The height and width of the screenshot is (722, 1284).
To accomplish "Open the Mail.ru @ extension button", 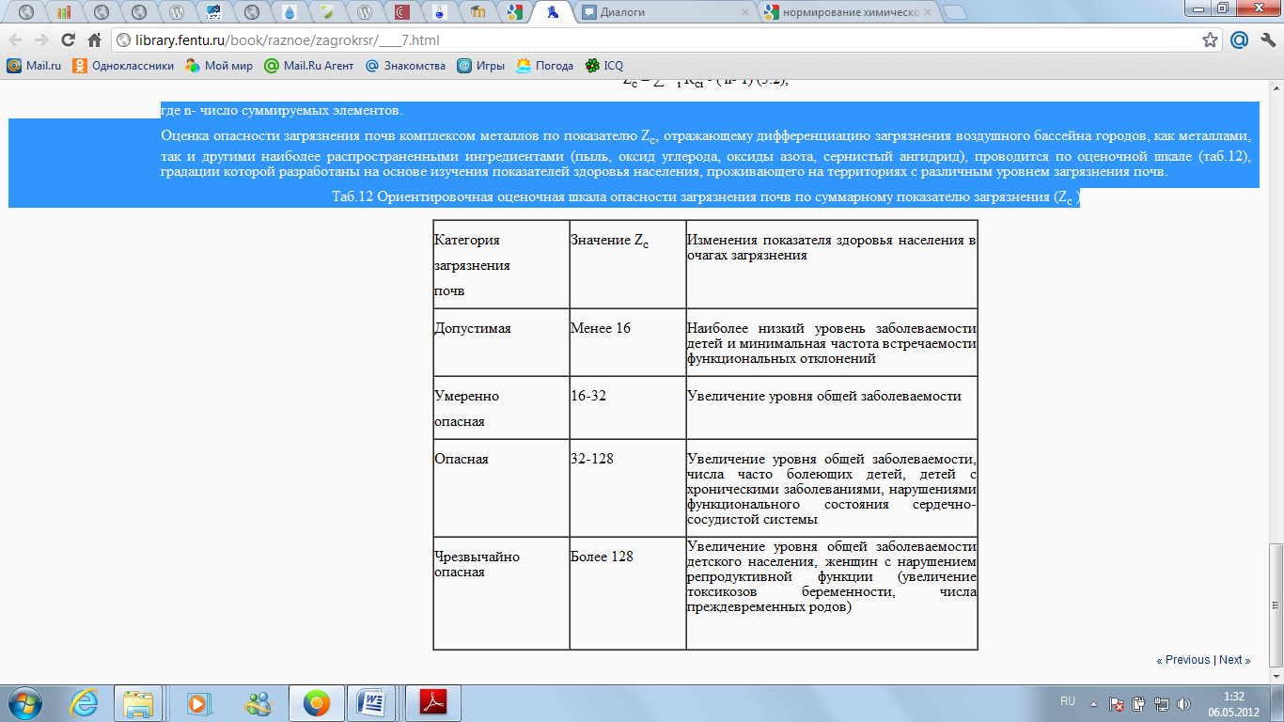I will coord(1240,40).
